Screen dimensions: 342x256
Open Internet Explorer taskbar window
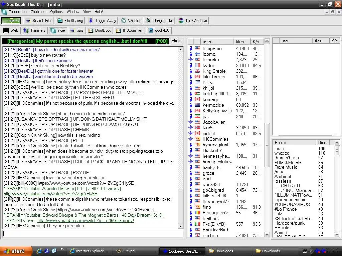tap(90, 251)
